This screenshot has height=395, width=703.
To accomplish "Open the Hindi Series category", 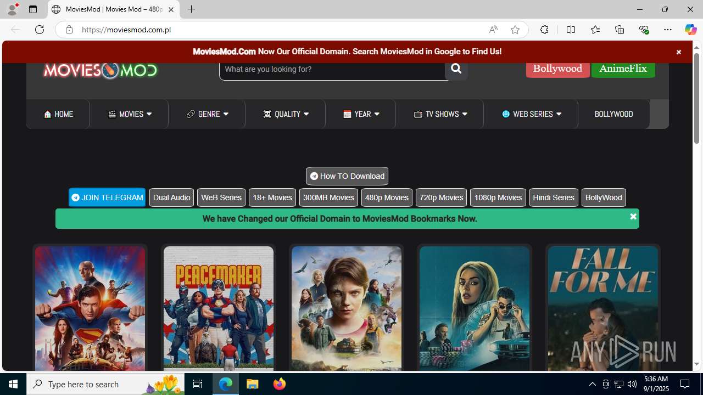I will 554,198.
